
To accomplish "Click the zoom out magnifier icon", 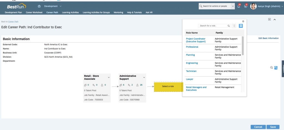I will pyautogui.click(x=272, y=67).
